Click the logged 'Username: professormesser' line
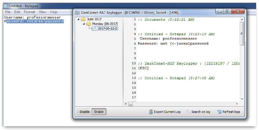 [x=168, y=39]
